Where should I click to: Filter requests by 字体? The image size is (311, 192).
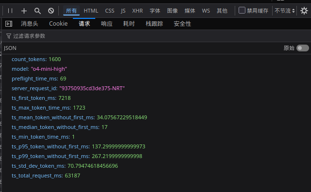click(155, 11)
